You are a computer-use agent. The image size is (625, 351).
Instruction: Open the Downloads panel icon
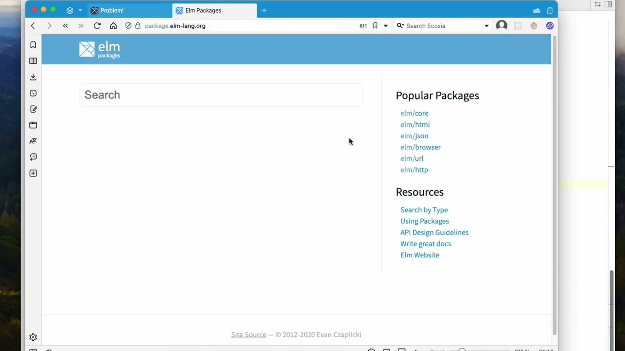point(33,77)
